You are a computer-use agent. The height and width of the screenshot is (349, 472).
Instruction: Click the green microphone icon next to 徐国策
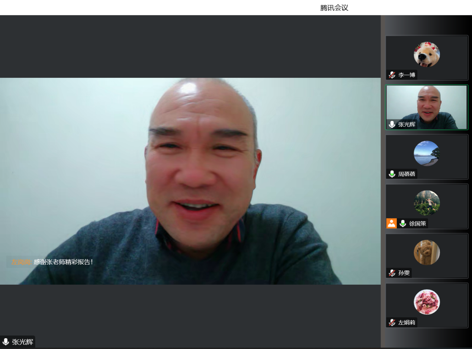[402, 223]
